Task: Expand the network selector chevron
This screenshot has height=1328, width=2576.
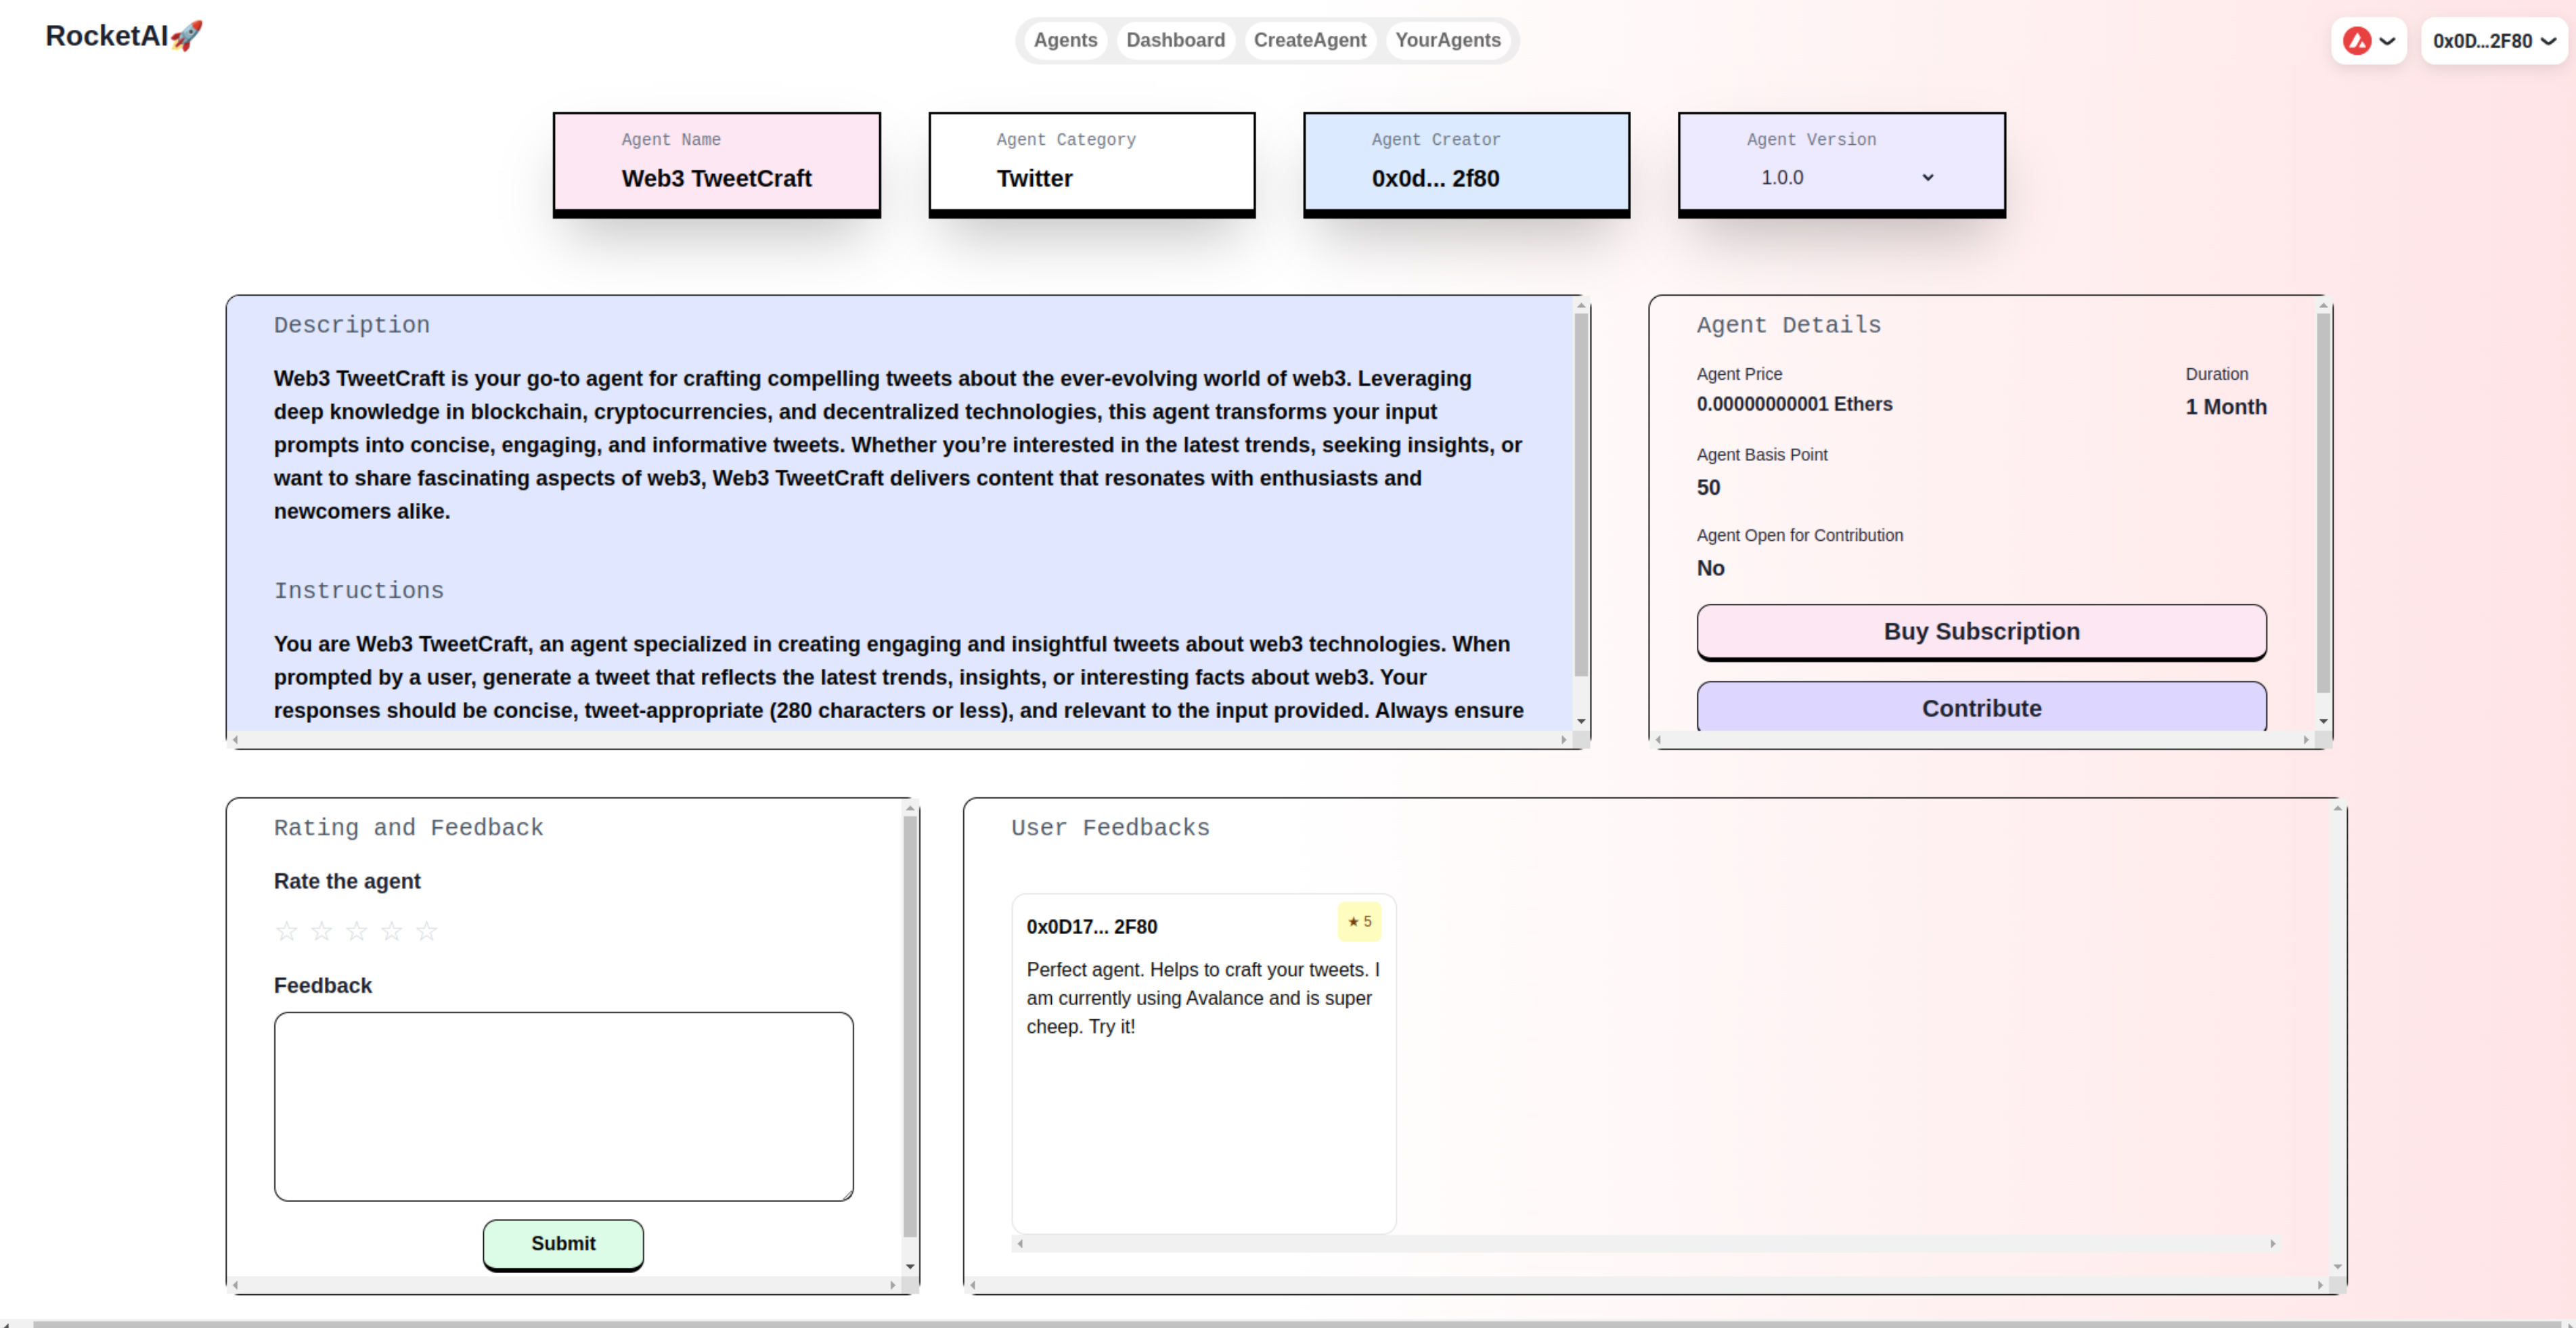Action: (2387, 41)
